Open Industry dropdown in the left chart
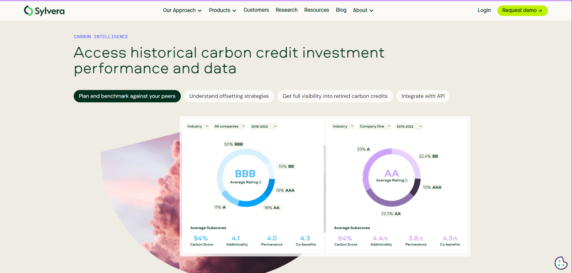Viewport: 572px width, 273px height. tap(198, 126)
